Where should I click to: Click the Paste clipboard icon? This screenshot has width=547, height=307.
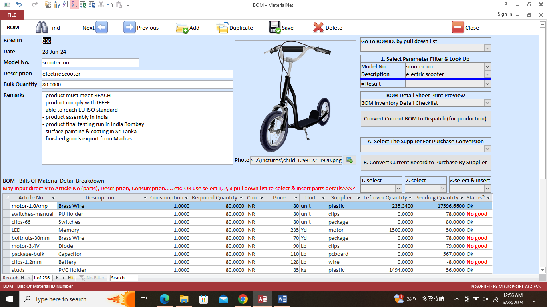click(x=119, y=4)
